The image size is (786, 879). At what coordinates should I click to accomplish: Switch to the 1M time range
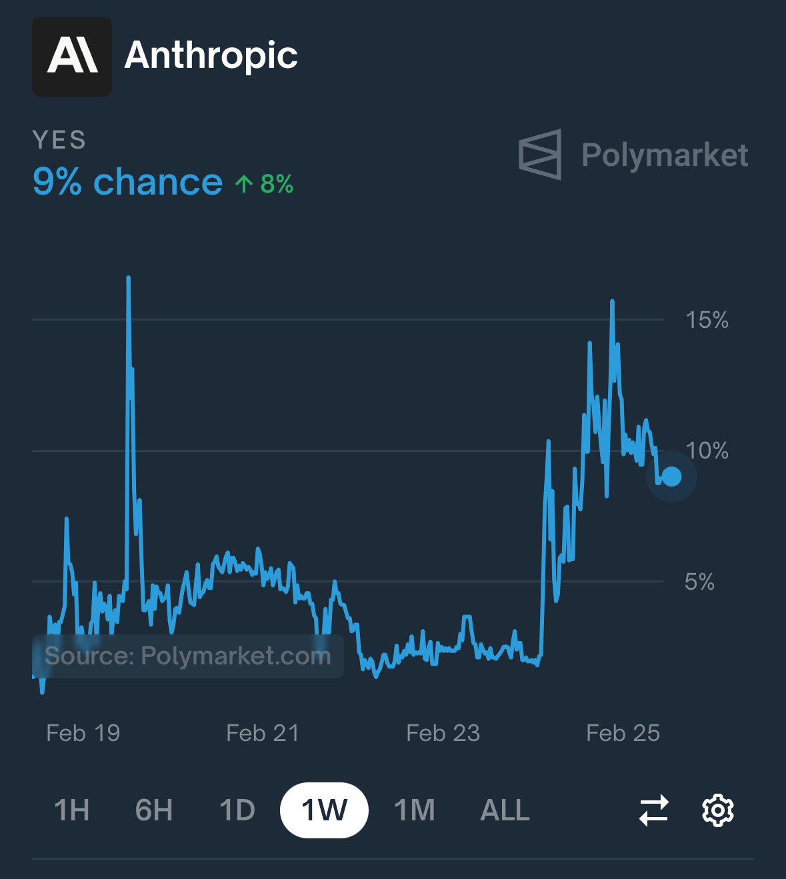(415, 810)
